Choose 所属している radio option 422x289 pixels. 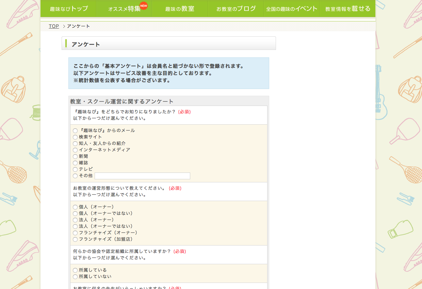coord(75,270)
